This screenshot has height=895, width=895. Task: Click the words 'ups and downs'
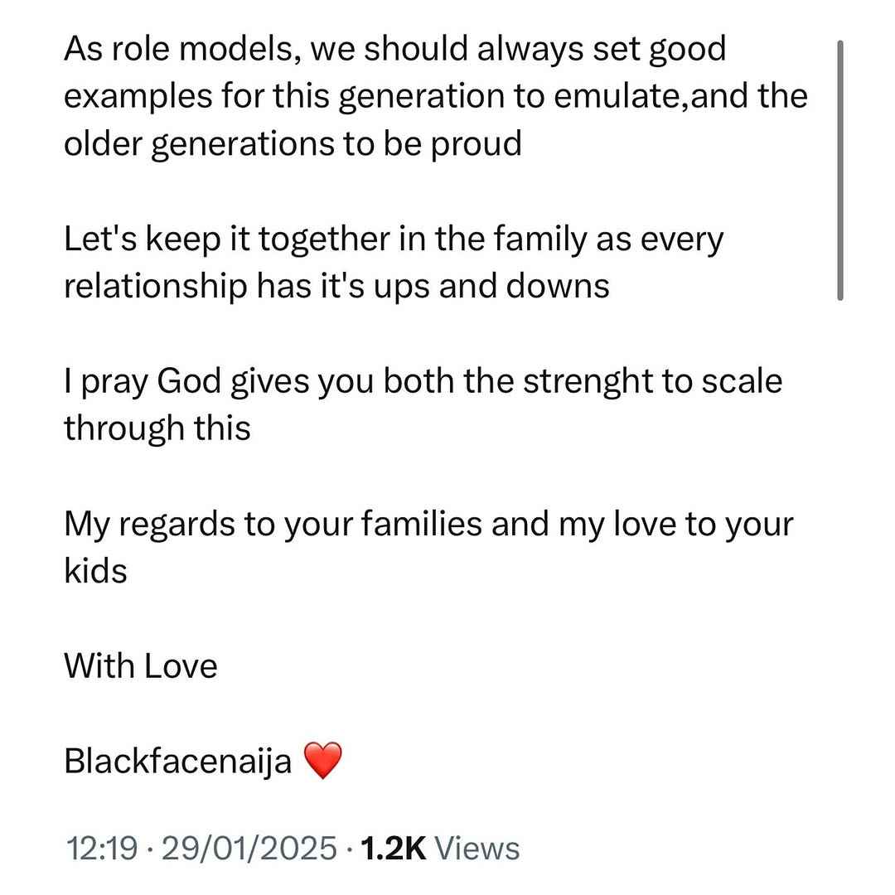(491, 286)
